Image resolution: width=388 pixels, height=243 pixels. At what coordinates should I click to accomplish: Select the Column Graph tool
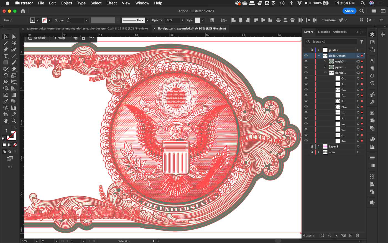pos(14,108)
